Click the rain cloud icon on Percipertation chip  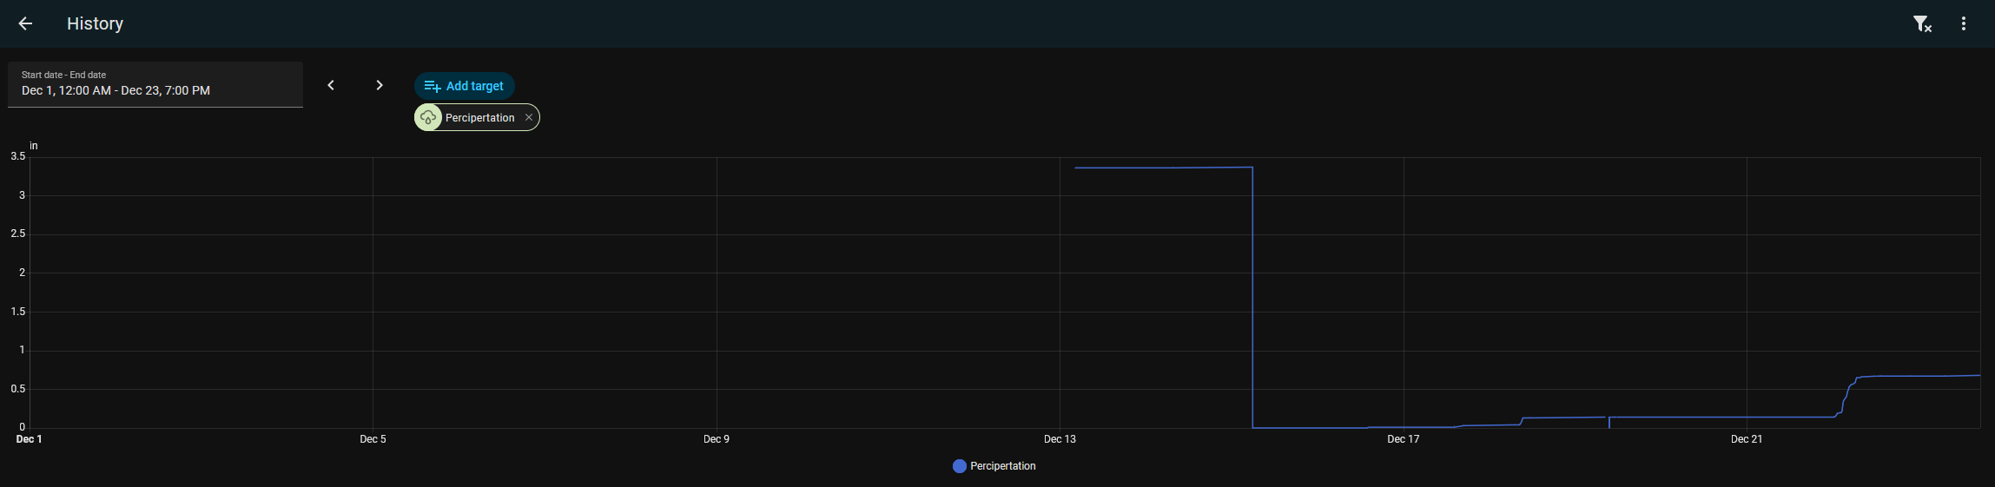(428, 117)
